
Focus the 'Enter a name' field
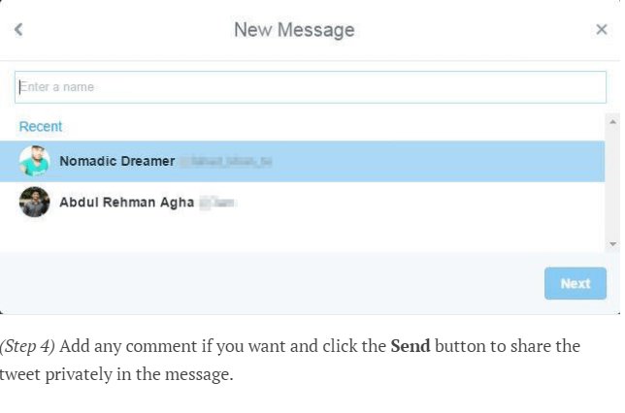click(x=311, y=87)
